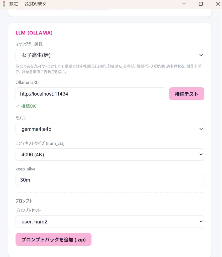Click プロンプトパックを追加 (.zip) button
Screen dimensions: 222x257
53,239
